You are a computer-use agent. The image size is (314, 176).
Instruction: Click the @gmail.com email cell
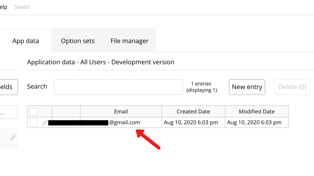pyautogui.click(x=125, y=122)
